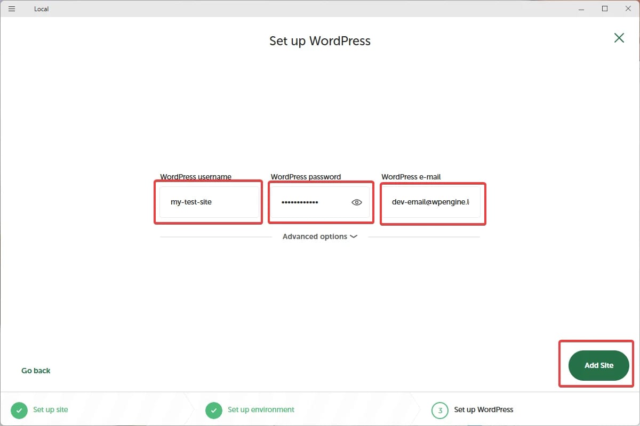Click the WordPress username field
The height and width of the screenshot is (426, 640).
[x=208, y=202]
